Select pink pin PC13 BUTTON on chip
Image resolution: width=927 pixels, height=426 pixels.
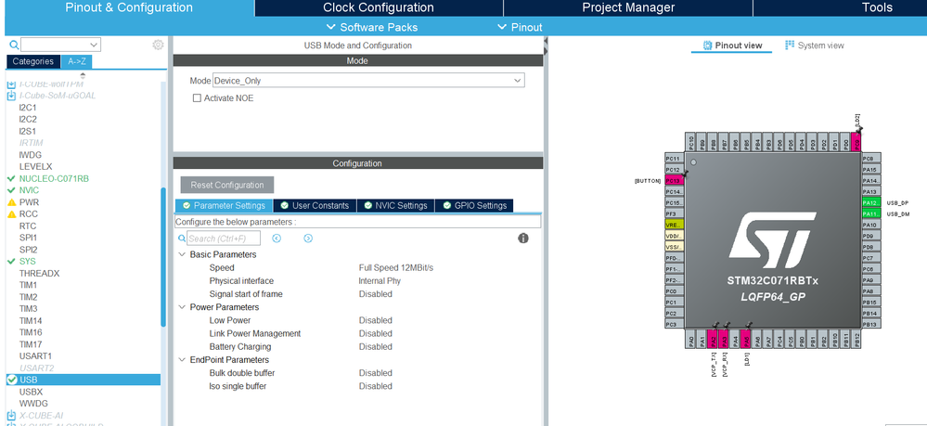[x=675, y=180]
